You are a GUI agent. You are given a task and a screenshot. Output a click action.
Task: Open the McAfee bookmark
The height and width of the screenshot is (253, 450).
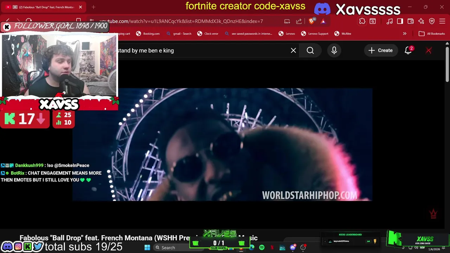pos(343,34)
